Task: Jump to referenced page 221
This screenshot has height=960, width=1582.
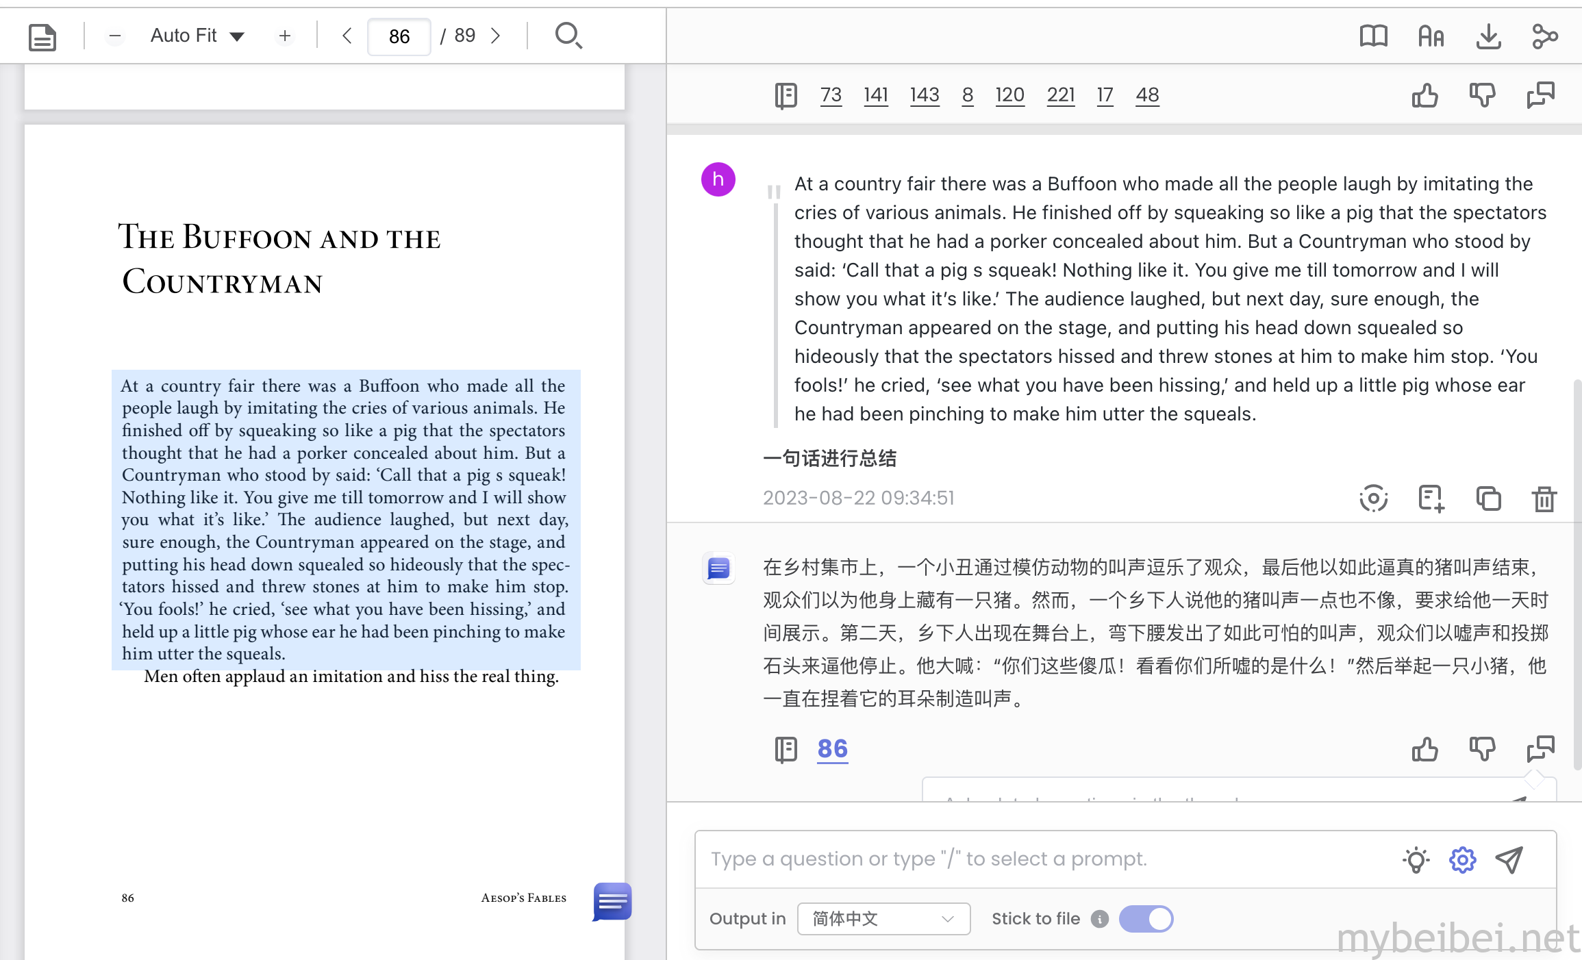Action: [x=1060, y=94]
